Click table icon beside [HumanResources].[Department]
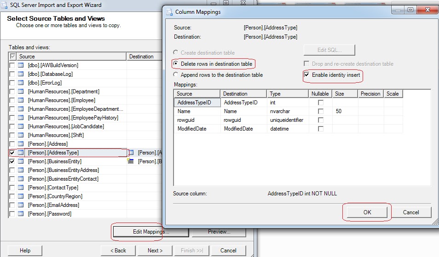Image resolution: width=439 pixels, height=257 pixels. tap(21, 91)
